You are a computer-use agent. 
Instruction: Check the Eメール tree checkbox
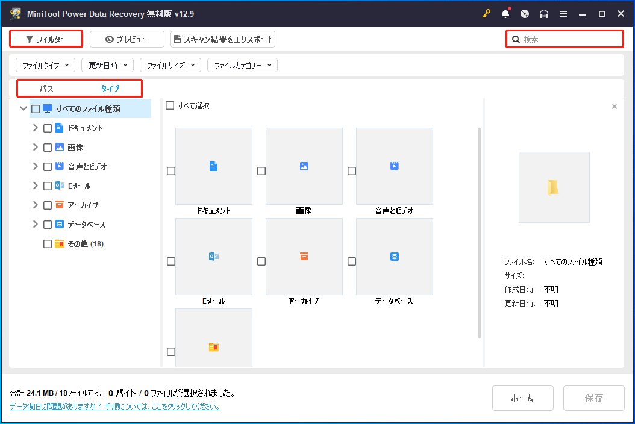(48, 186)
